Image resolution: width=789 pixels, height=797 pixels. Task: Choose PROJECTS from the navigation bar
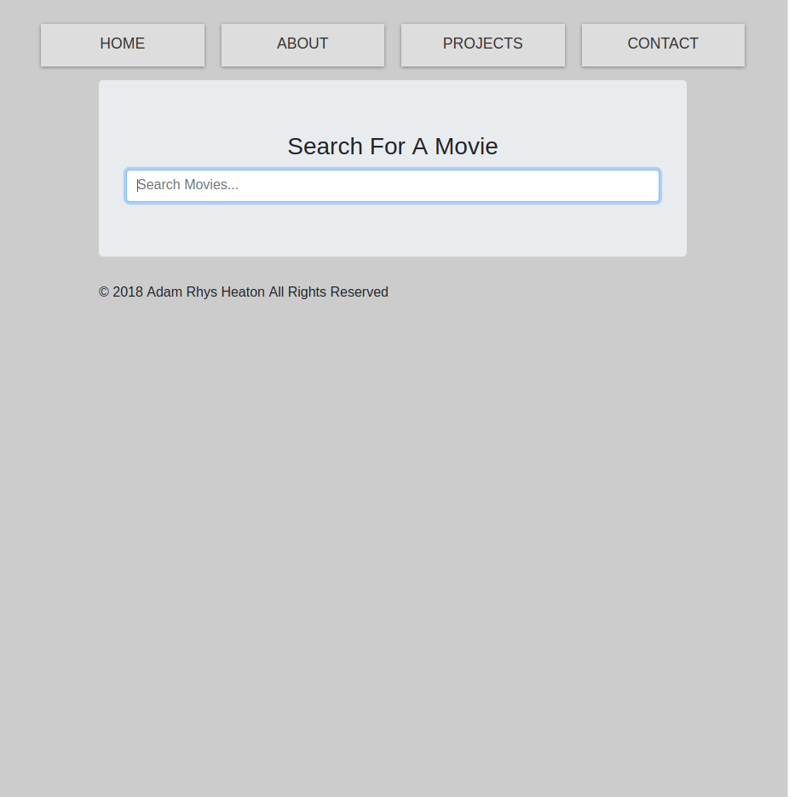pyautogui.click(x=482, y=44)
